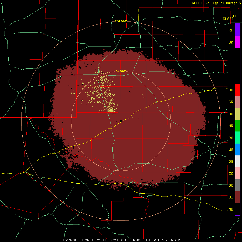
Task: Click the BI legend label
Action: pos(231,197)
